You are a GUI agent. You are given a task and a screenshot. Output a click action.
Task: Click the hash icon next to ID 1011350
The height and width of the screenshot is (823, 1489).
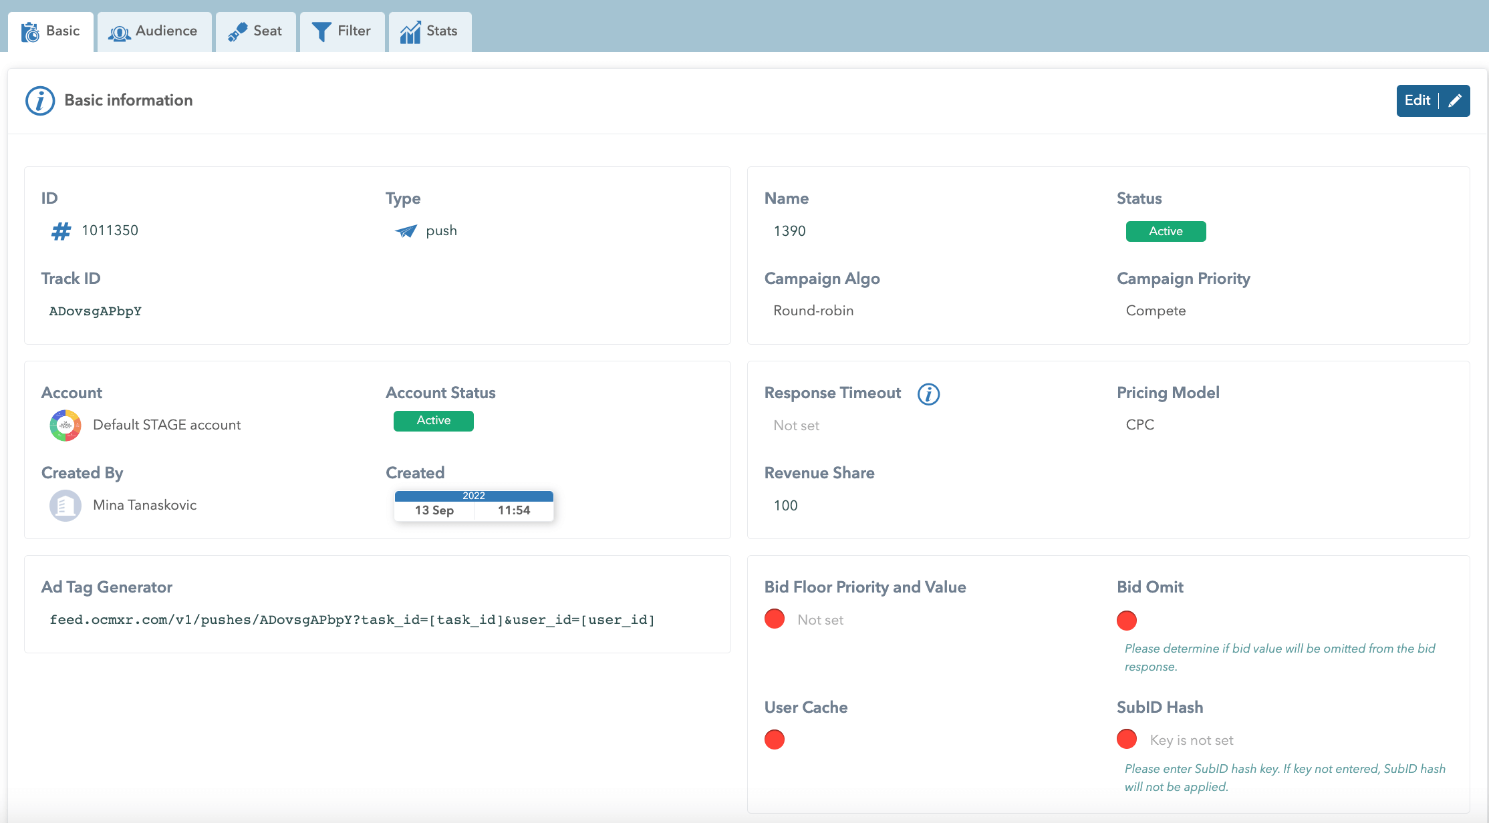pos(61,231)
